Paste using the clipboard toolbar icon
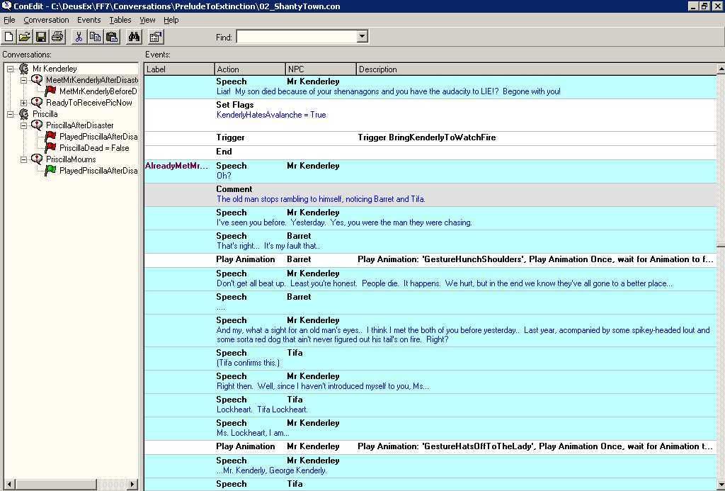Viewport: 725px width, 491px height. coord(112,37)
